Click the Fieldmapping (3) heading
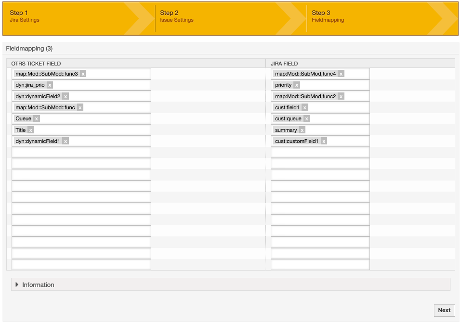Image resolution: width=461 pixels, height=324 pixels. tap(29, 49)
